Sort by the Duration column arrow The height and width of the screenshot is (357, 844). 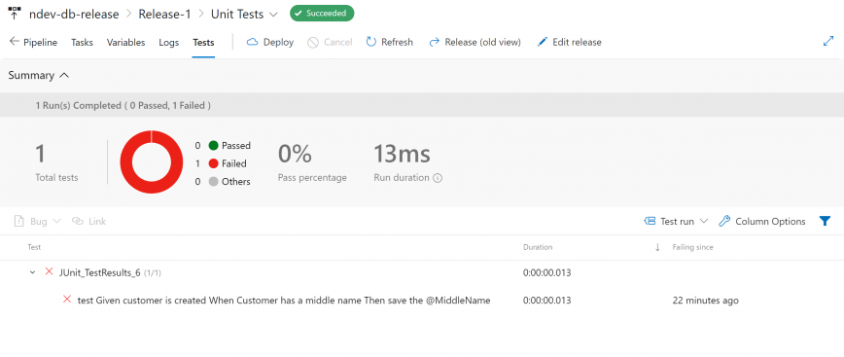(x=657, y=248)
